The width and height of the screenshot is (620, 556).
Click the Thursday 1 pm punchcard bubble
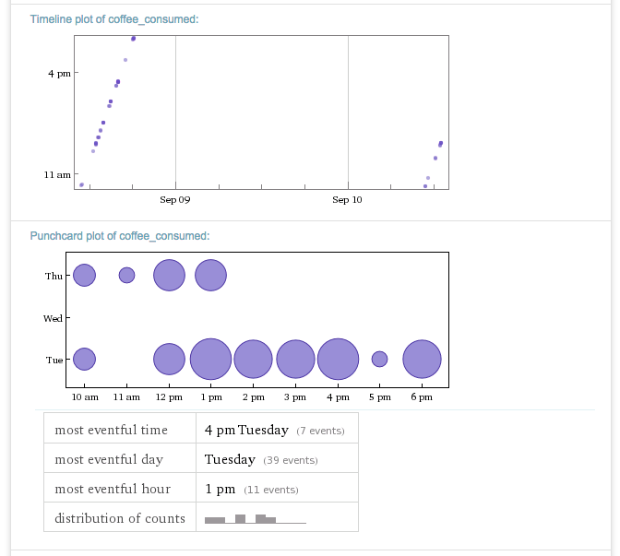click(x=210, y=275)
